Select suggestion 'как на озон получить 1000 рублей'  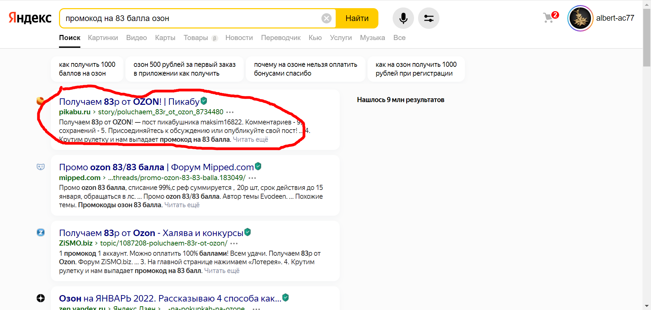(416, 69)
